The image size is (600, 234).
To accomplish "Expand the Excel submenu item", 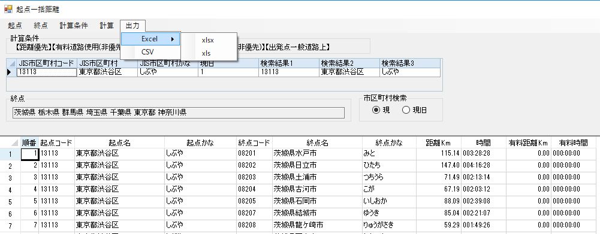I will [x=150, y=39].
